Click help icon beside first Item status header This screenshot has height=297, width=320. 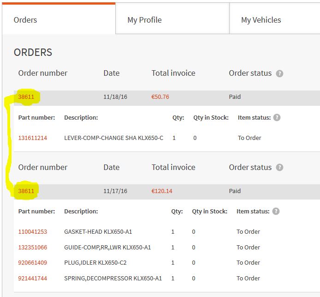coord(277,118)
